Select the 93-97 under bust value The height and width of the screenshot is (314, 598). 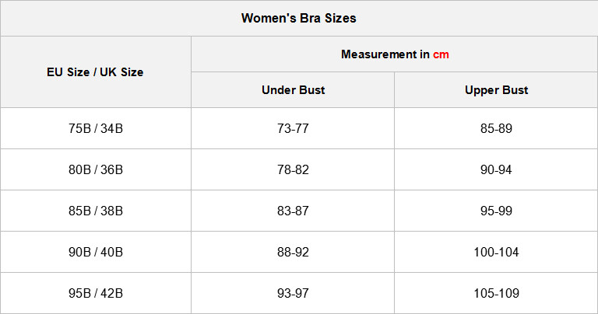click(x=293, y=293)
